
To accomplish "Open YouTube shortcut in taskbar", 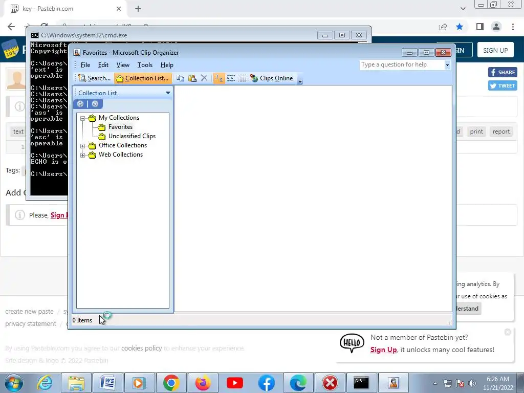I will 234,383.
